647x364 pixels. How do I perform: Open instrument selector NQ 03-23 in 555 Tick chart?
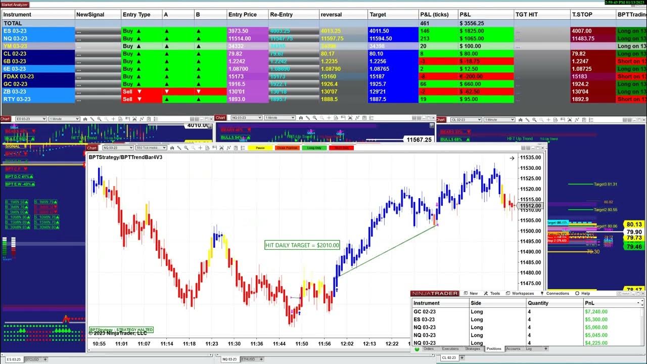(118, 148)
